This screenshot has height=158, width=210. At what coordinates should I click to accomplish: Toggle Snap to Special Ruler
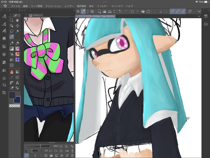pos(178,11)
